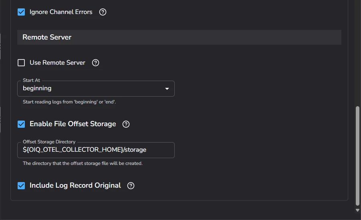Disable Enable File Offset Storage checkbox
This screenshot has width=361, height=220.
pos(21,124)
